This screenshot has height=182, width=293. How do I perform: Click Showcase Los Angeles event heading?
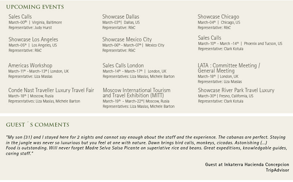point(33,40)
